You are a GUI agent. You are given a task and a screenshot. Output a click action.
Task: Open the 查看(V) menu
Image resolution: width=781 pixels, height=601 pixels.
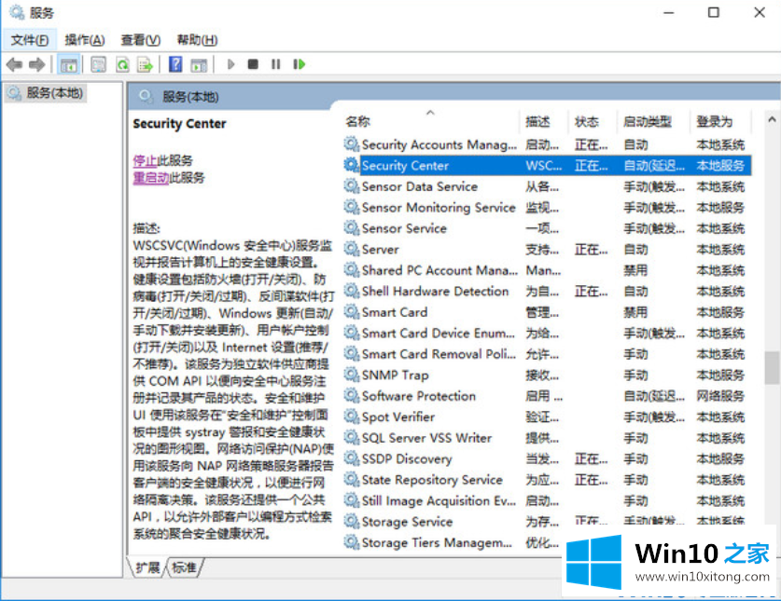tap(141, 40)
